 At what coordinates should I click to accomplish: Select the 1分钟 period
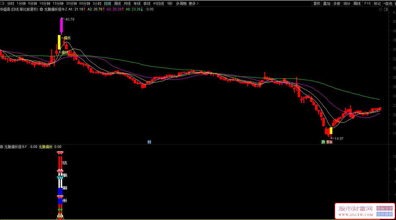[x=21, y=4]
